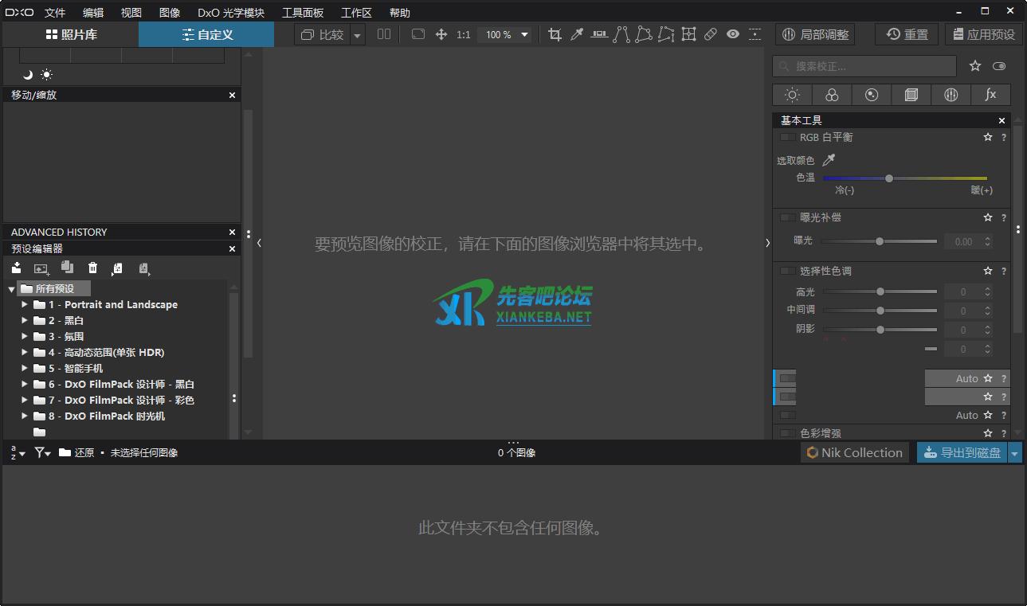
Task: Open the Color palette tab icon
Action: tap(832, 95)
